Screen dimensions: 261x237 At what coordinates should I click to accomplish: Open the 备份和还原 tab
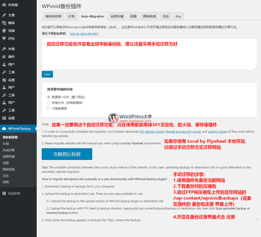click(x=53, y=16)
